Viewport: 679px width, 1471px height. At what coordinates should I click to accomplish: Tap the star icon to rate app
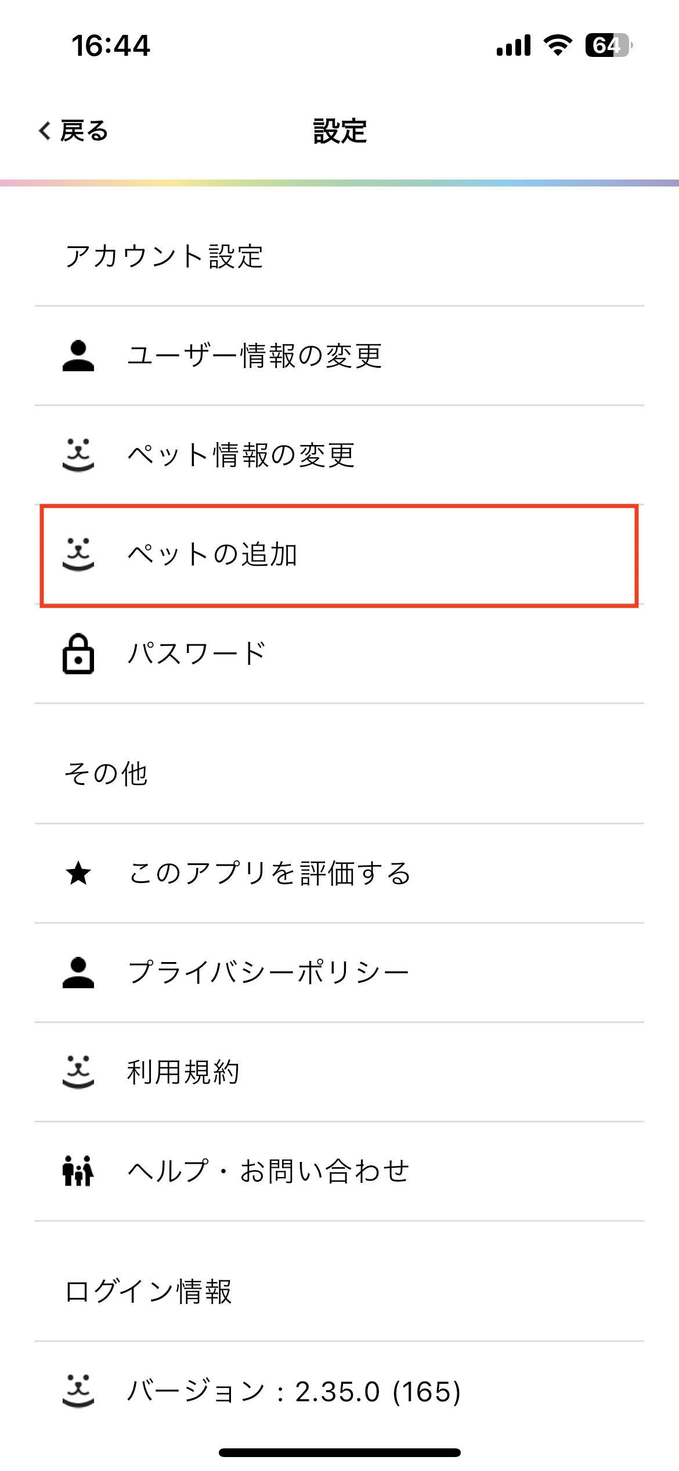pyautogui.click(x=78, y=873)
